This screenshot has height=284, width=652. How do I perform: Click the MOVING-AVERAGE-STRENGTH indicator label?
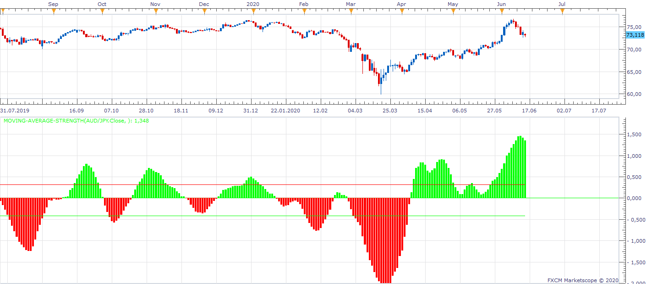point(76,121)
